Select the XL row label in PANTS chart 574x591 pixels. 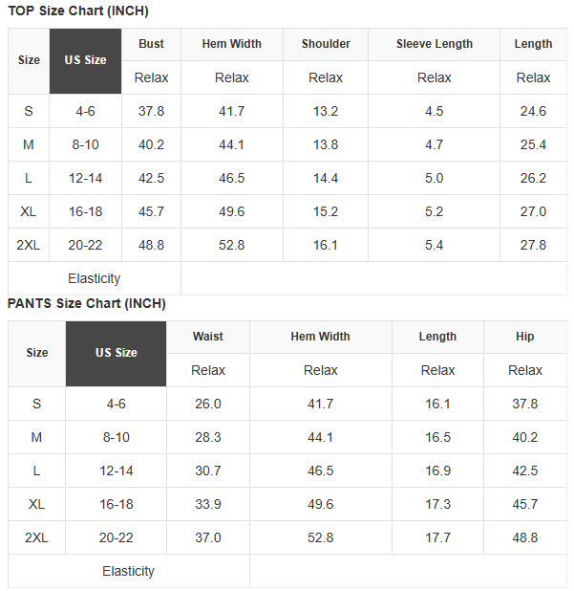[x=36, y=504]
